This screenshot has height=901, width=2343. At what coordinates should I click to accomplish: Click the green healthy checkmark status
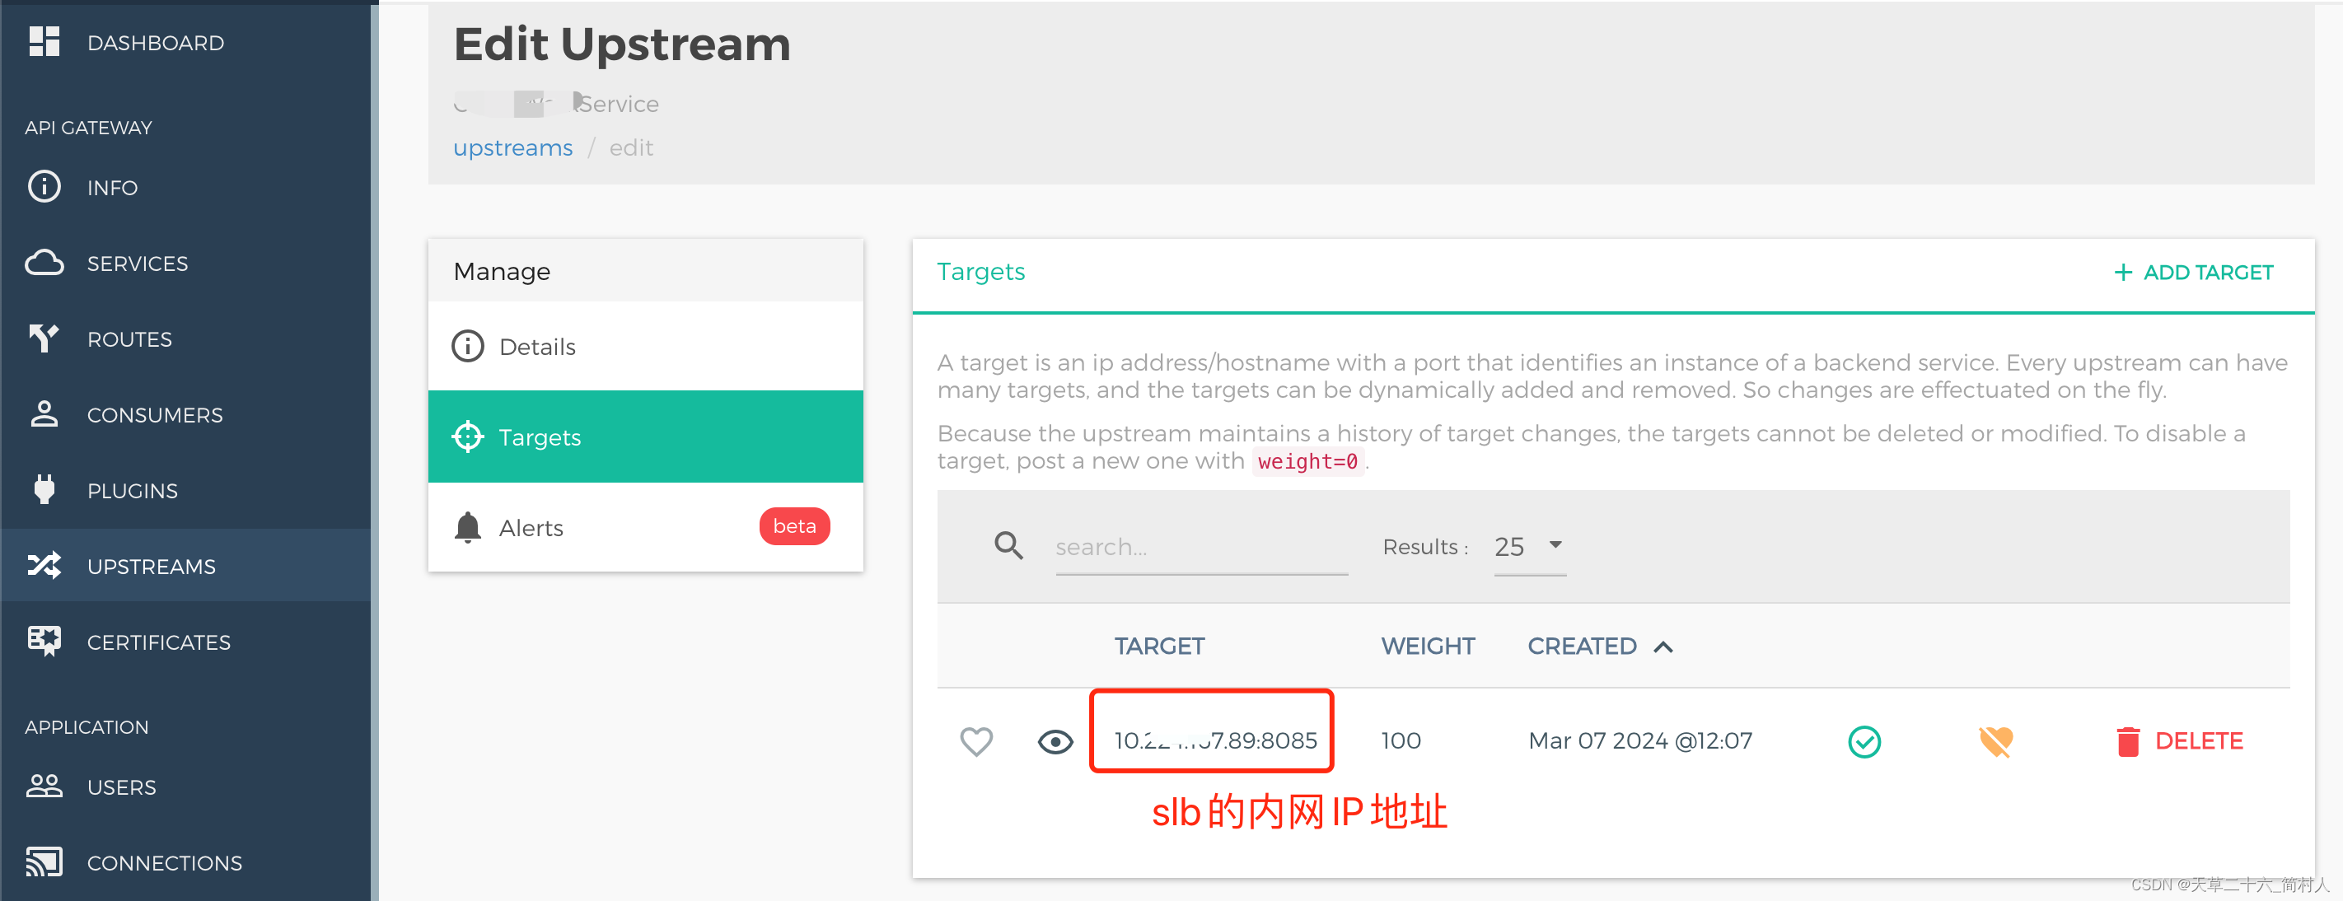(1864, 742)
